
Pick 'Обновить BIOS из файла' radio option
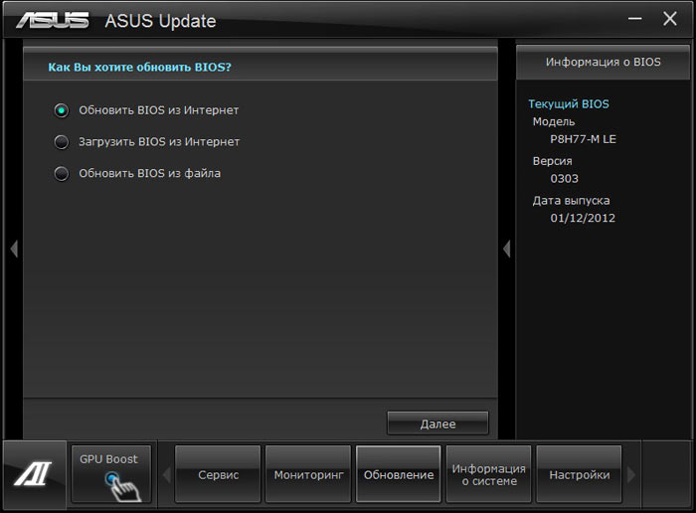click(x=62, y=173)
